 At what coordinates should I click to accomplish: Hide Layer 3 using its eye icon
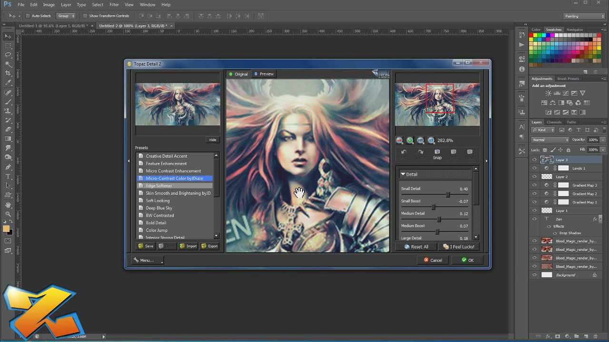pyautogui.click(x=534, y=160)
